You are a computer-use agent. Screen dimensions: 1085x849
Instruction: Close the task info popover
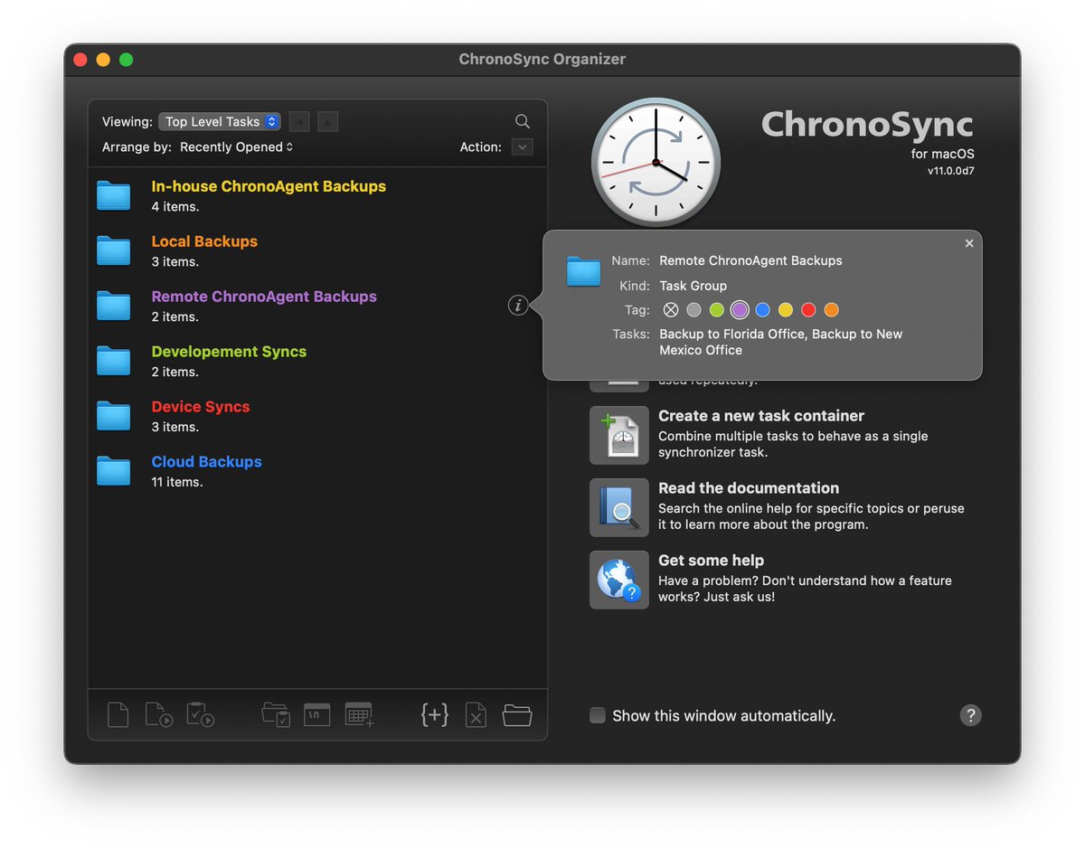pos(969,243)
